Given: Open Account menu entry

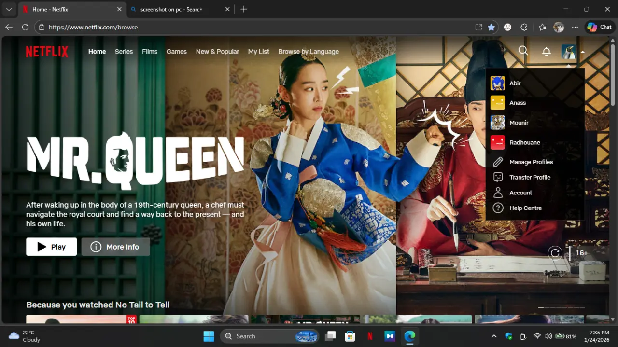Looking at the screenshot, I should pyautogui.click(x=520, y=193).
